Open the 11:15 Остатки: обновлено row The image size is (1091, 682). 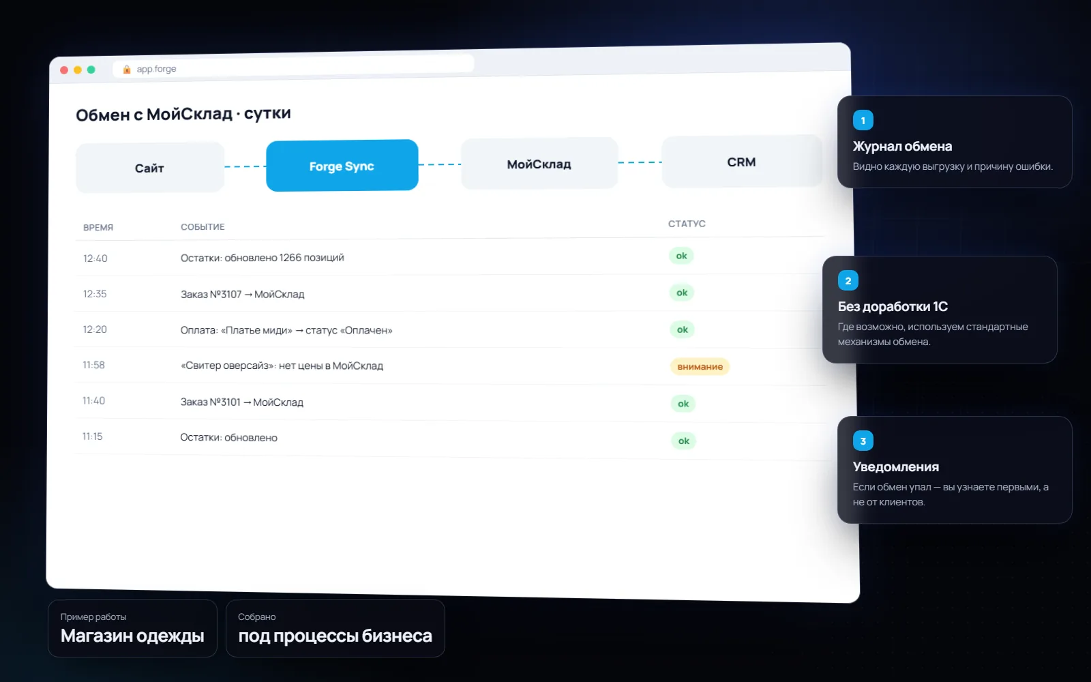pyautogui.click(x=450, y=438)
